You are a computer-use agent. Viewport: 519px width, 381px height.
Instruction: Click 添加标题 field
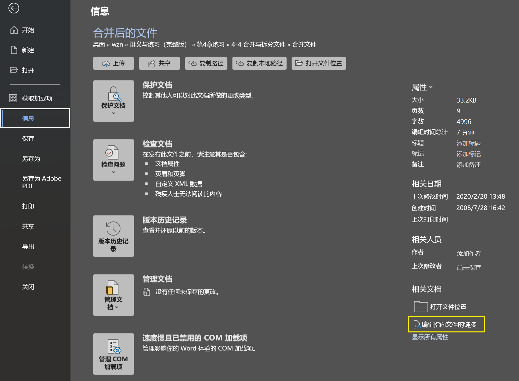[x=469, y=143]
